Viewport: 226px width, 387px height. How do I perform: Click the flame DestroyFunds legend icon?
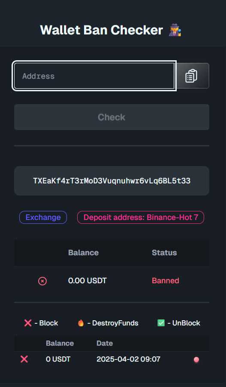81,323
